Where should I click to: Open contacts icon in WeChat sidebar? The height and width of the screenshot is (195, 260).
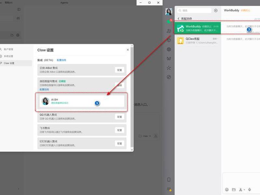click(x=169, y=31)
